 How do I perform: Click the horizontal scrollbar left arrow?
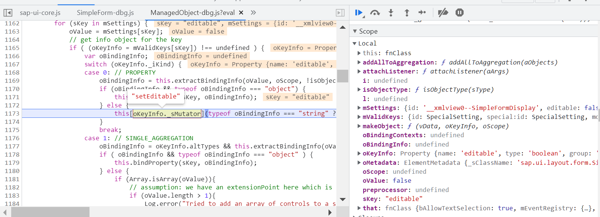pyautogui.click(x=5, y=213)
